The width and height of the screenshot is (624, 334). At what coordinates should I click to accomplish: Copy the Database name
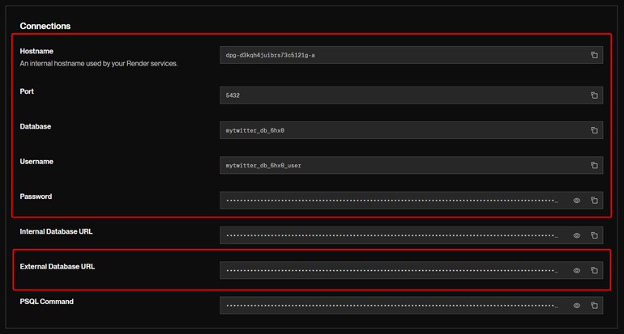594,130
